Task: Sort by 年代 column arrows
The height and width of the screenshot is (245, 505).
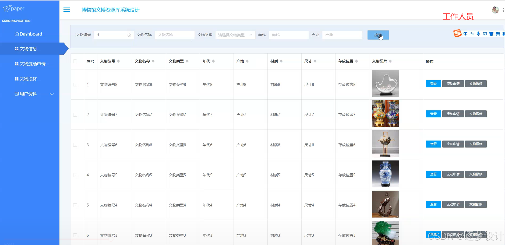Action: coord(213,61)
